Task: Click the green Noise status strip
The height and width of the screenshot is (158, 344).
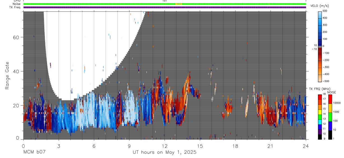Action: click(x=165, y=4)
